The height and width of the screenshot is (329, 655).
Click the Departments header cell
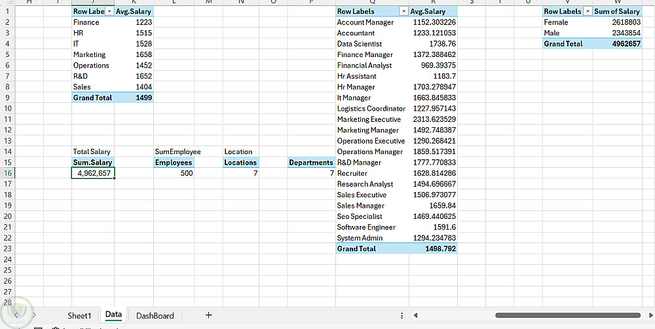(311, 162)
